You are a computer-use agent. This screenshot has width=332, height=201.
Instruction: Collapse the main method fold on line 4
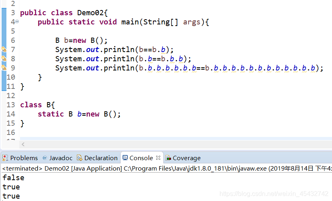click(17, 22)
